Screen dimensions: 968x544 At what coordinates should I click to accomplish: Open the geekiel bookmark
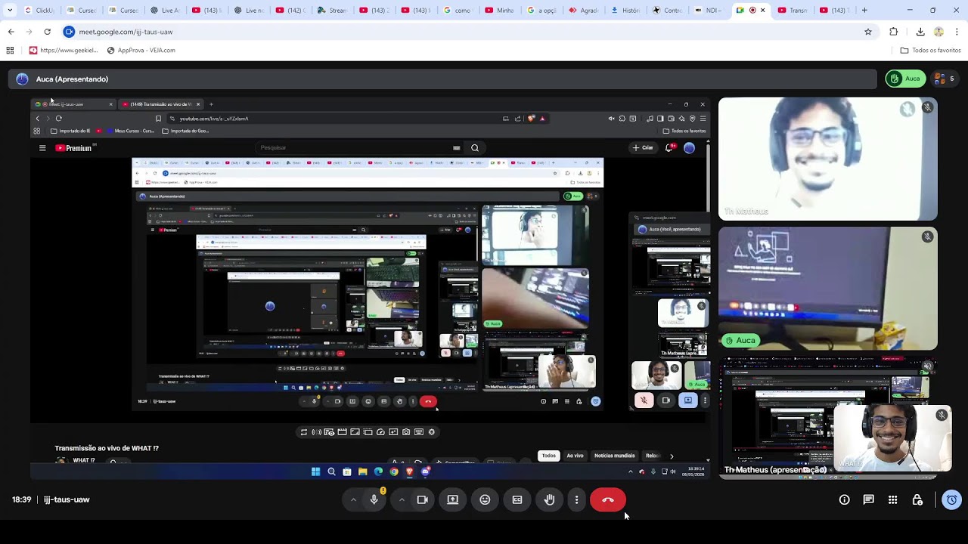pyautogui.click(x=64, y=51)
